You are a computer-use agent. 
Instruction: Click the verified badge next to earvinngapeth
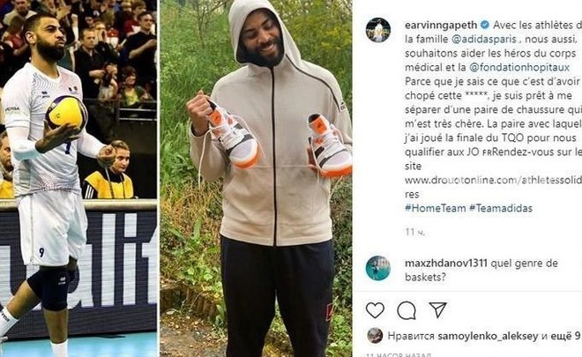click(484, 26)
